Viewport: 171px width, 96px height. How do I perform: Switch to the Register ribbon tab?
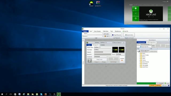85,31
